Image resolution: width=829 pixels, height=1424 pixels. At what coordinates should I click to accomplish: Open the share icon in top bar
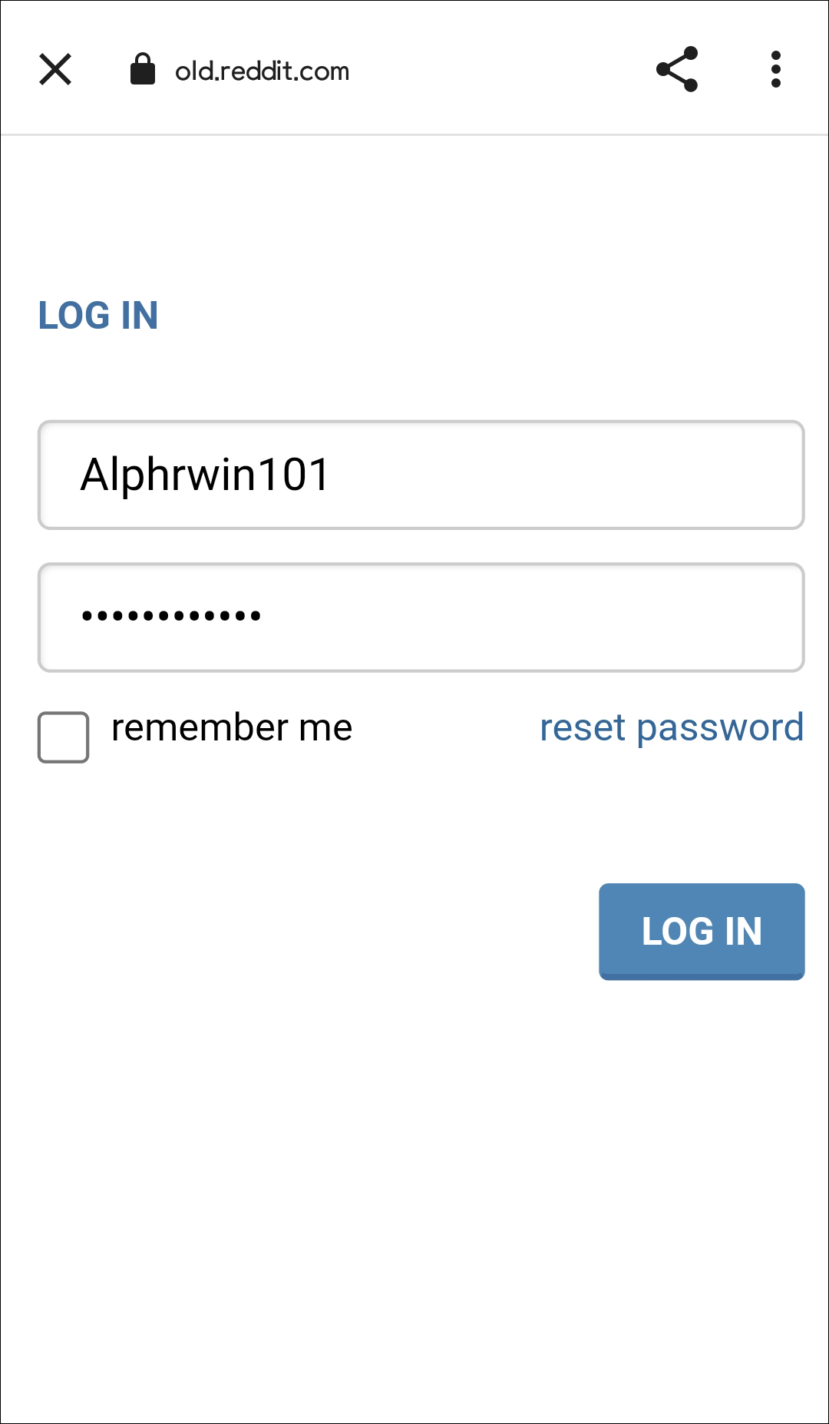(677, 70)
